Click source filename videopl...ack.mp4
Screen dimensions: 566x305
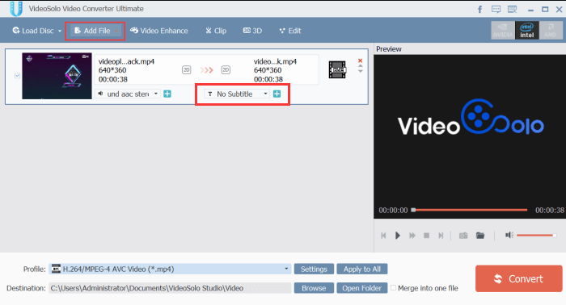coord(126,61)
